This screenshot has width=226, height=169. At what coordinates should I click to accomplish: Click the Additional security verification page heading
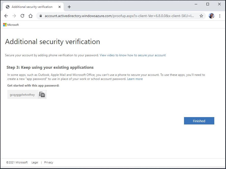52,42
